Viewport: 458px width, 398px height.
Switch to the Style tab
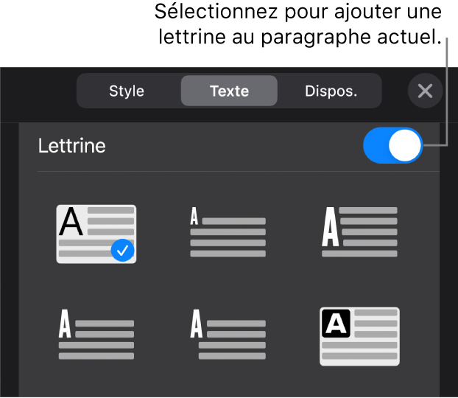click(127, 91)
